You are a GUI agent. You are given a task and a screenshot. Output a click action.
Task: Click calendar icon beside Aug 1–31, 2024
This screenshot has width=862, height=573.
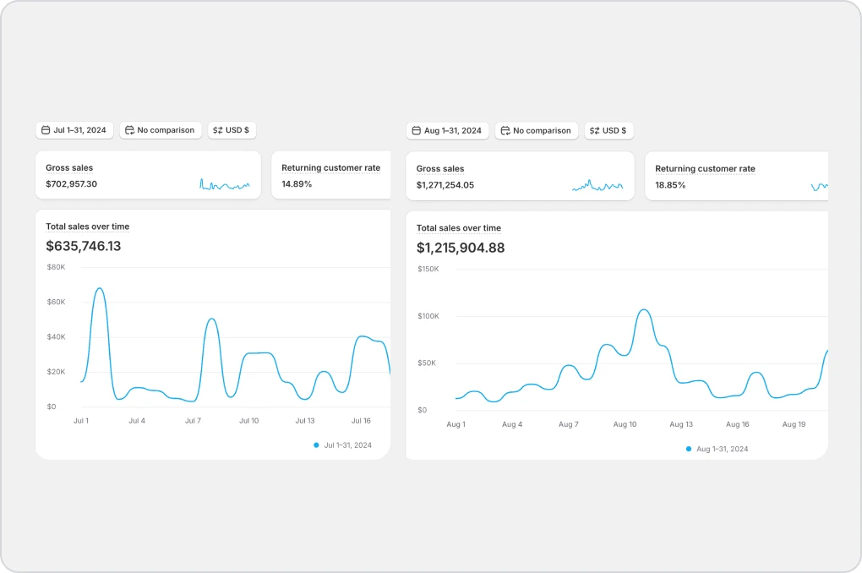(x=415, y=131)
